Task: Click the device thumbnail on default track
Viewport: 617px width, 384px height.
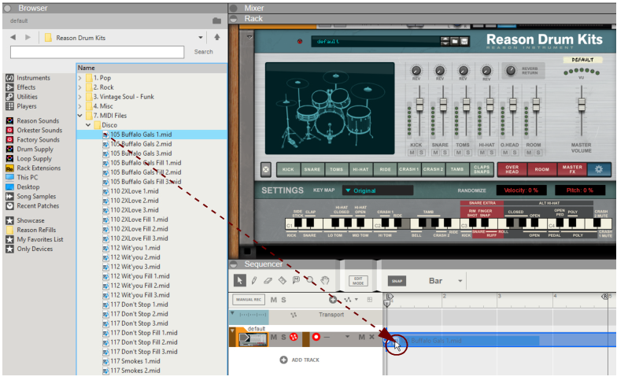Action: click(252, 338)
